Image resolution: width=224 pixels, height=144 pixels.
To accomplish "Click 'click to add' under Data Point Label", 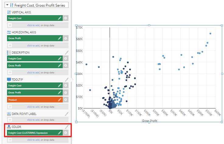I will [x=33, y=120].
